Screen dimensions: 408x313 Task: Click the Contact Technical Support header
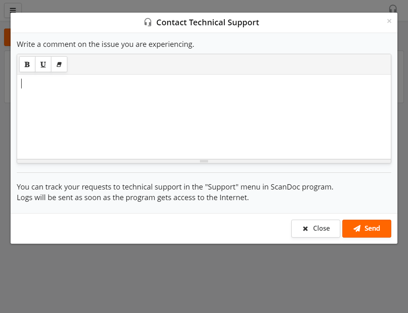[x=208, y=22]
